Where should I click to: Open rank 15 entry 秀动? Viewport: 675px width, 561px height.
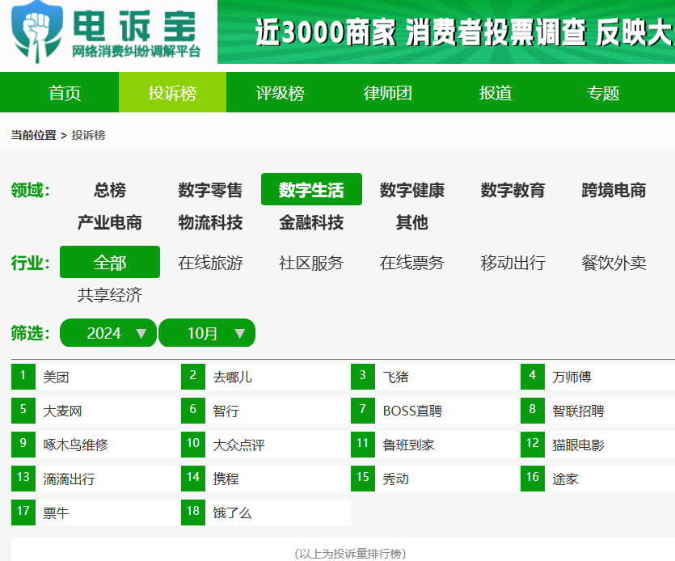coord(395,479)
